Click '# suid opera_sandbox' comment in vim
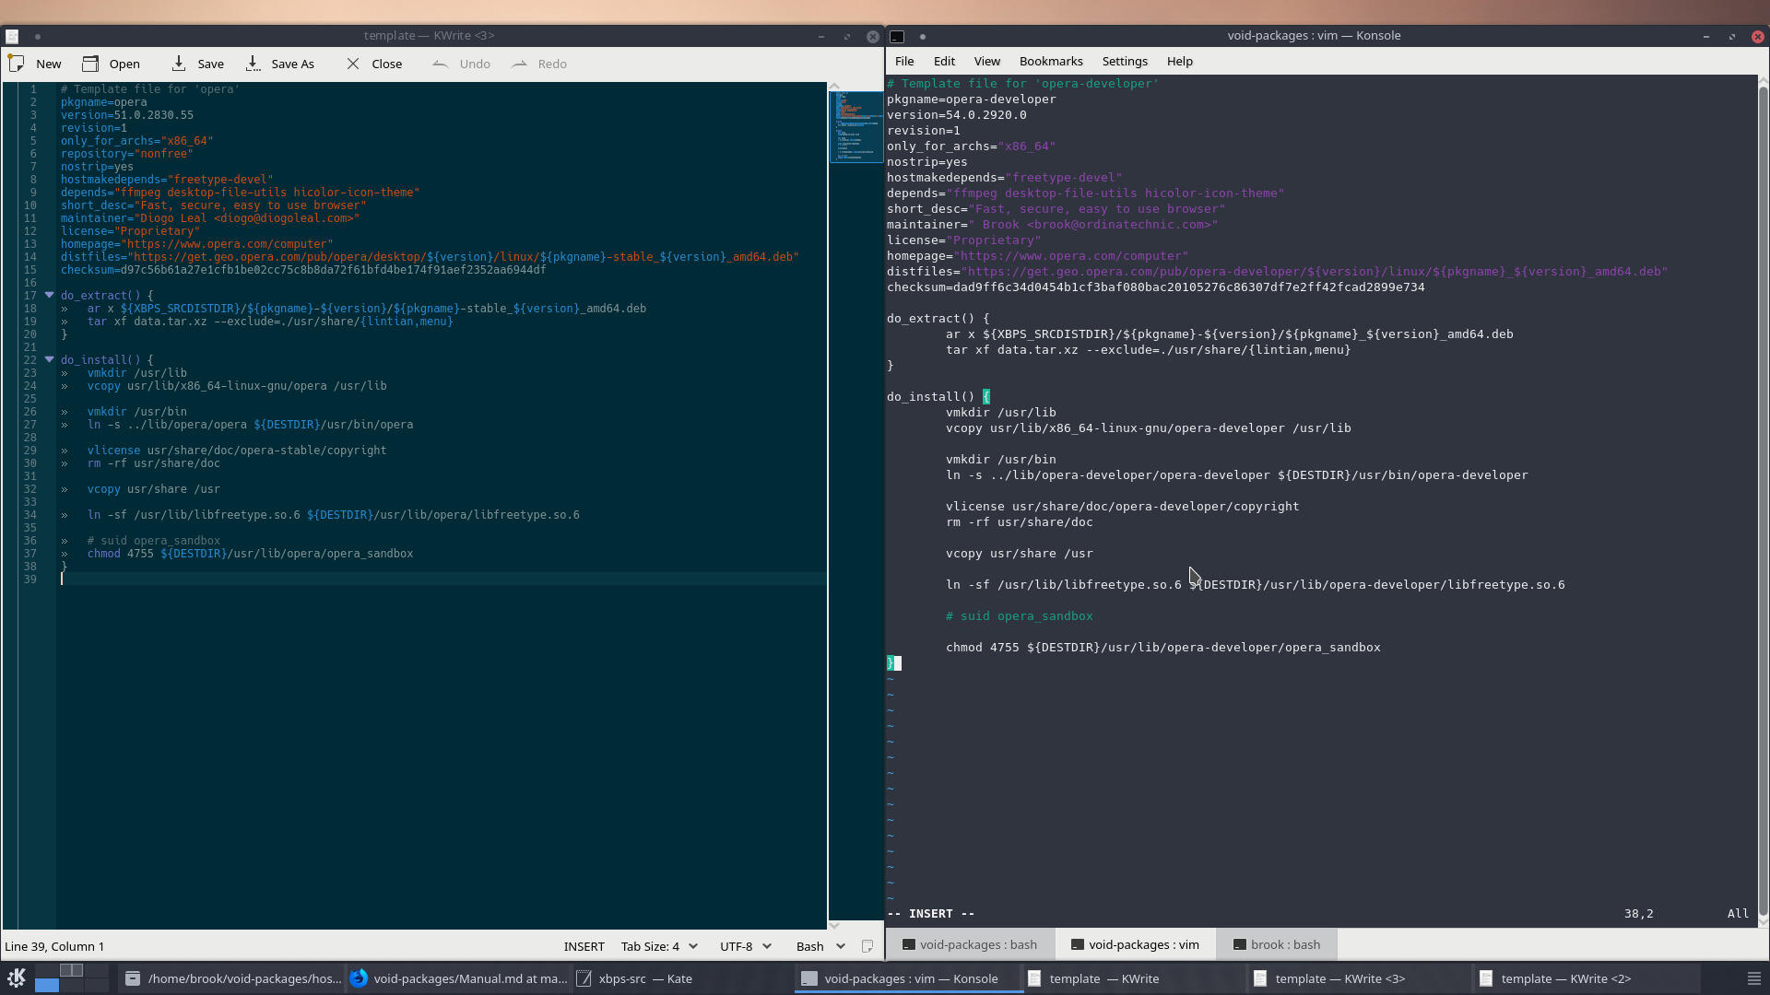This screenshot has width=1770, height=995. tap(1019, 616)
